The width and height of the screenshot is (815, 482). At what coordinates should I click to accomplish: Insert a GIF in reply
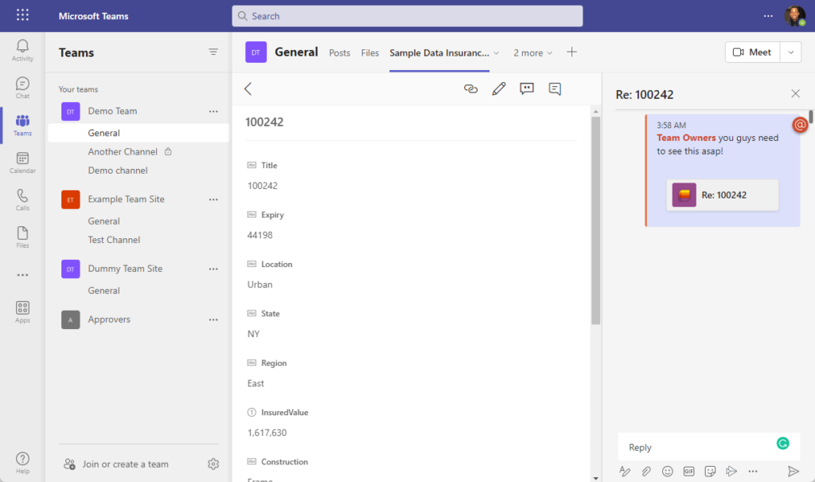(x=688, y=472)
